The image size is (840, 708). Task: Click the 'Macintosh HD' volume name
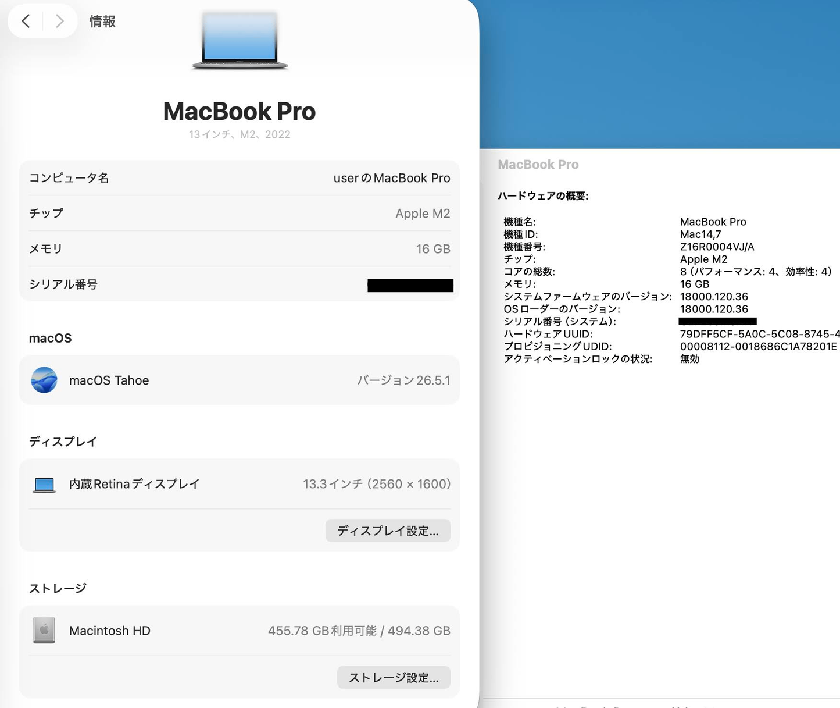(x=110, y=631)
